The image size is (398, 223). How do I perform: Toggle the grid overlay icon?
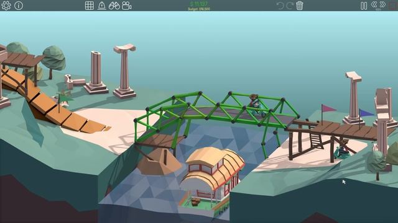click(90, 6)
